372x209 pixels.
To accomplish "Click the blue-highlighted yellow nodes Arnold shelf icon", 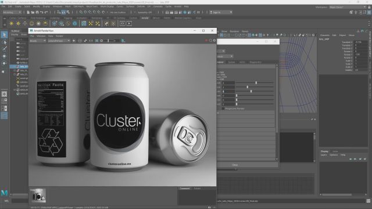I will (84, 23).
